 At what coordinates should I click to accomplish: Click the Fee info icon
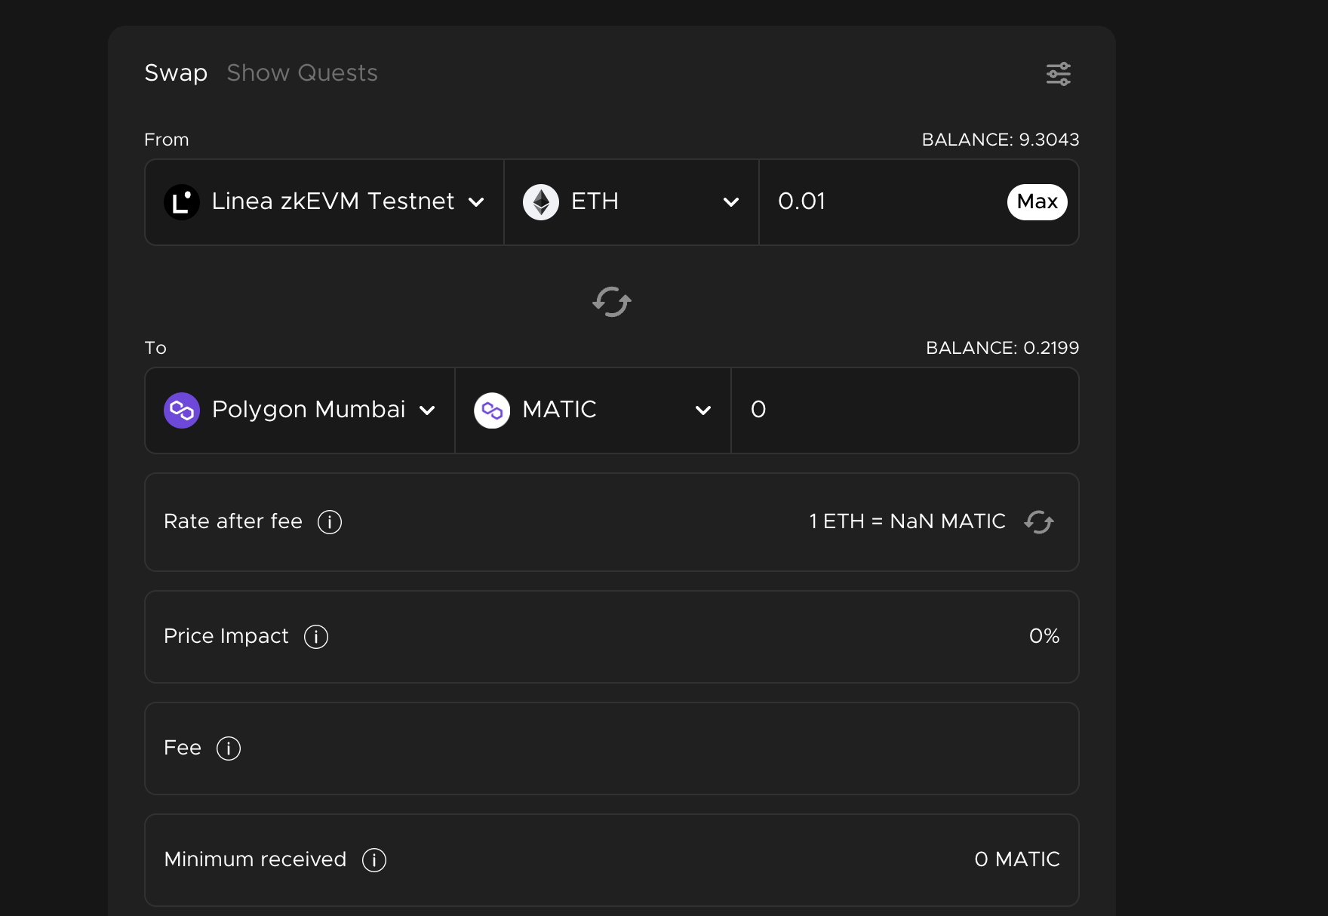[x=229, y=748]
